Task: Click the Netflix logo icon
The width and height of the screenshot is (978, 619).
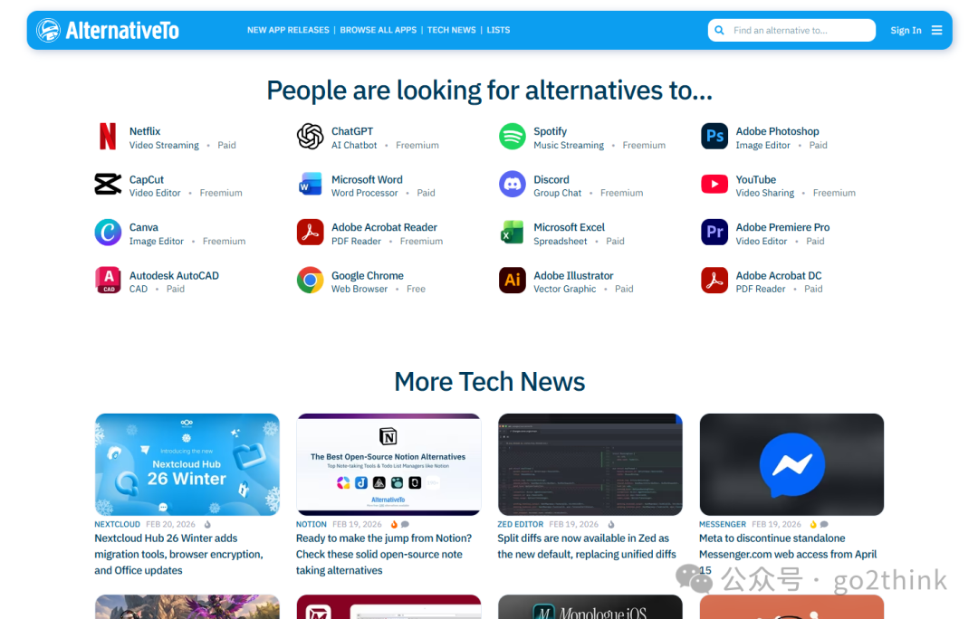Action: pos(107,137)
